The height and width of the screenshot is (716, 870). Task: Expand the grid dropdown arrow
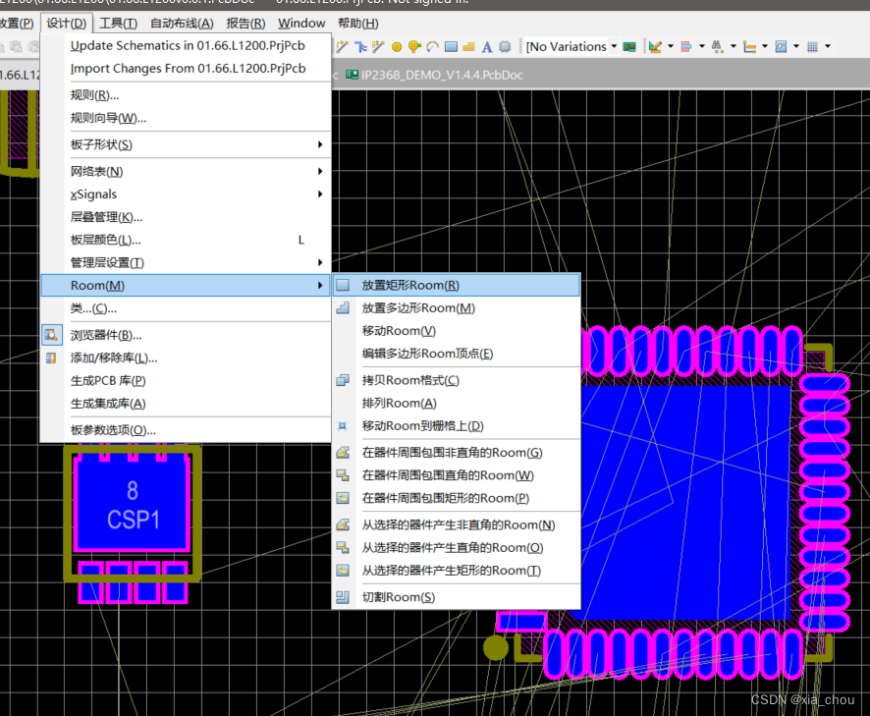[x=828, y=46]
